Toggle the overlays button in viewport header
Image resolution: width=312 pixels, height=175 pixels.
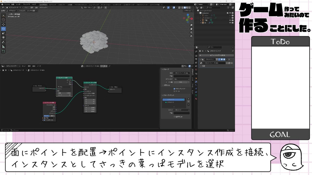point(174,7)
